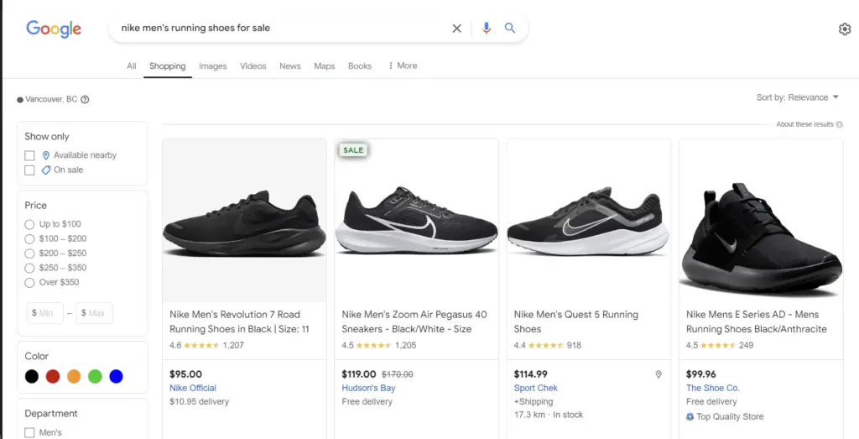This screenshot has height=439, width=859.
Task: Click the Quest 5 shoe image
Action: click(x=588, y=221)
